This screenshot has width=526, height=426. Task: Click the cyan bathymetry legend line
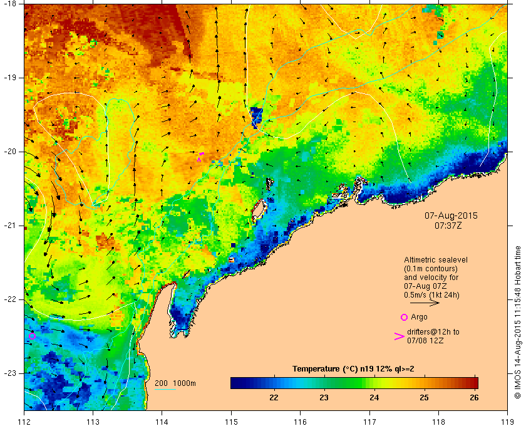click(x=165, y=390)
